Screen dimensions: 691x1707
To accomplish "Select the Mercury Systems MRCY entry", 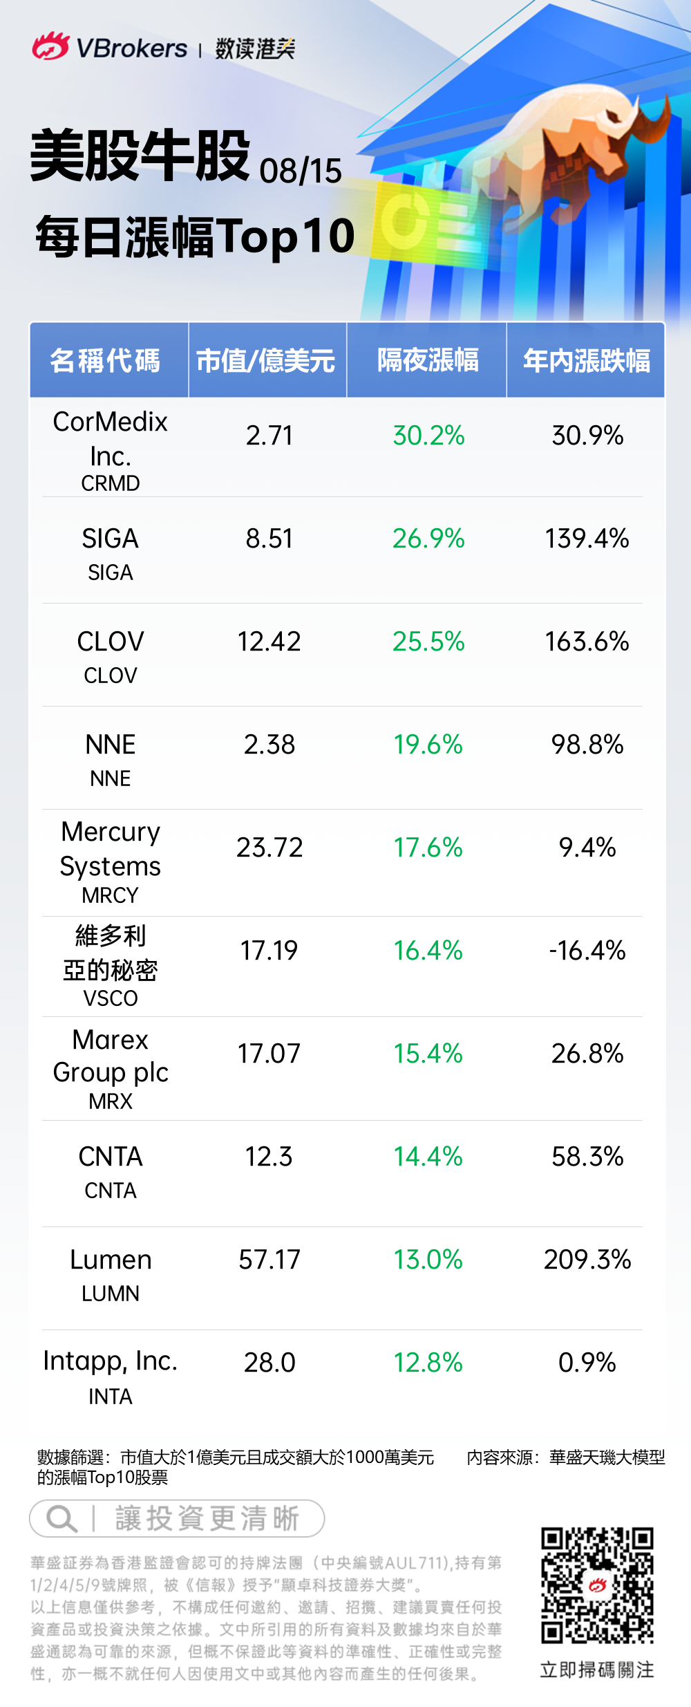I will [x=111, y=861].
